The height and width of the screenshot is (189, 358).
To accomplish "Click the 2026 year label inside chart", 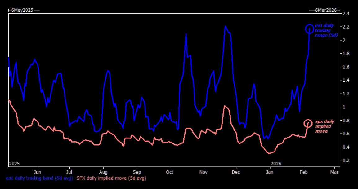I will [276, 163].
